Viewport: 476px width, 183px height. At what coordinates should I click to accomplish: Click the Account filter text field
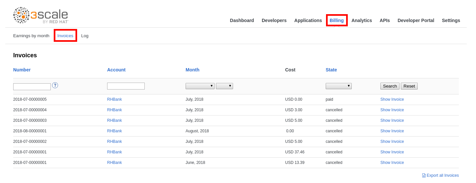click(x=126, y=86)
